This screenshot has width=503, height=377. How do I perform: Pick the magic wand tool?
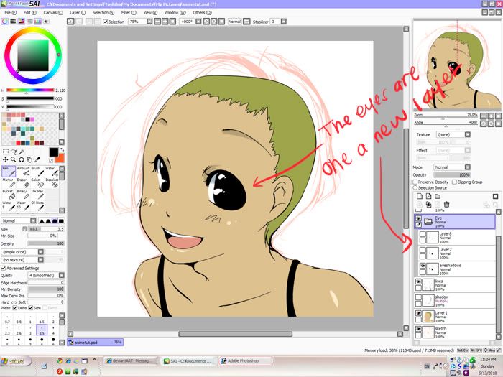click(x=21, y=152)
